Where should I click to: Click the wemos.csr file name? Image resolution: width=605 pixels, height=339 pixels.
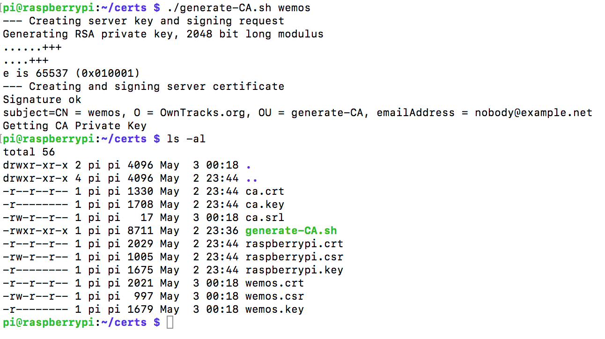(x=274, y=296)
